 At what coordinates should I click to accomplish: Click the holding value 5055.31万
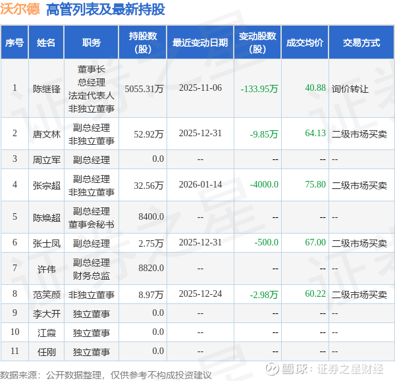tap(144, 89)
